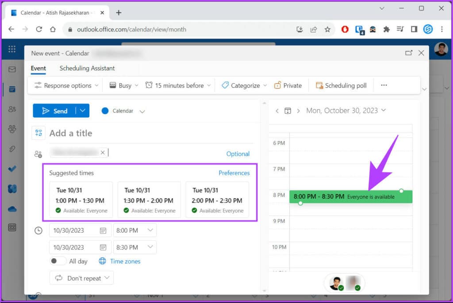This screenshot has height=303, width=453.
Task: Open browser side panel icon
Action: [x=414, y=29]
